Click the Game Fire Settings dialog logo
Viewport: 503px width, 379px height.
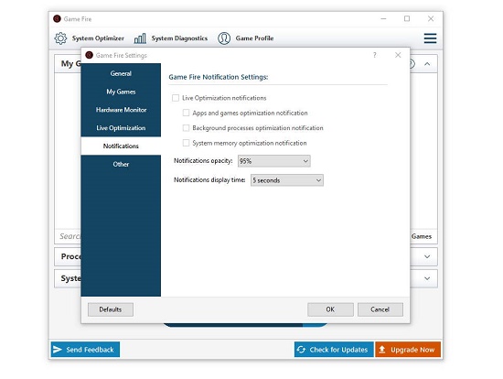(90, 55)
